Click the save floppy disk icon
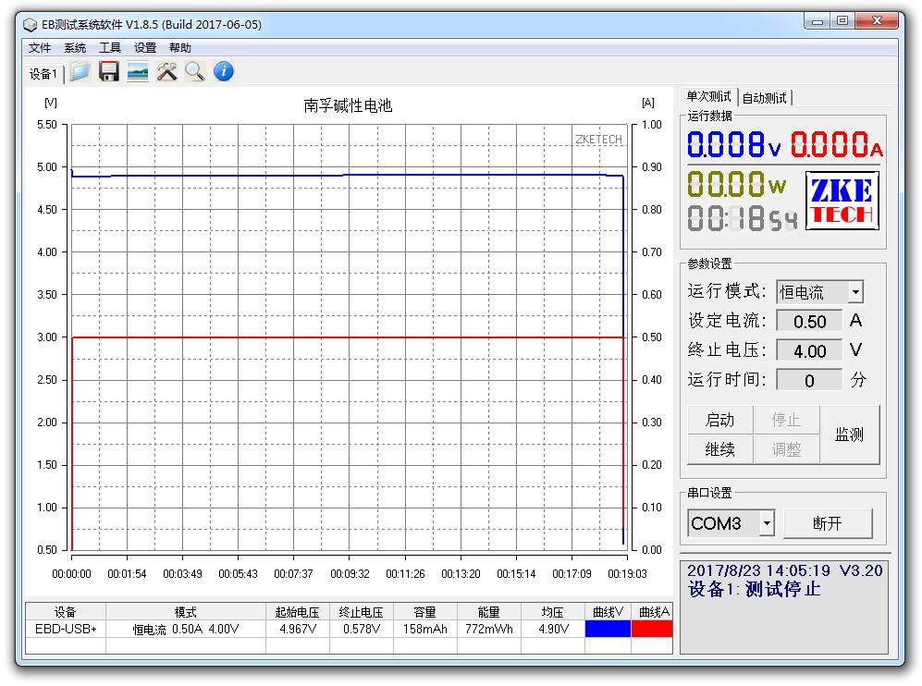 109,72
